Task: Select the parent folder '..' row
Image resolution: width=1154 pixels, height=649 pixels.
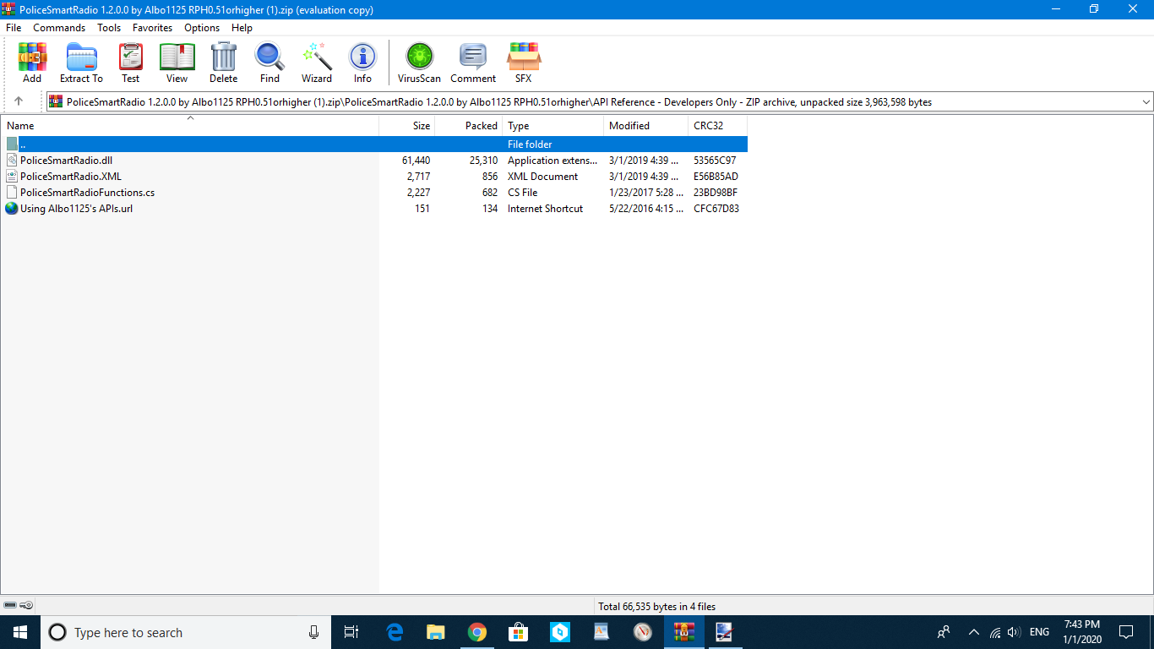Action: point(23,145)
